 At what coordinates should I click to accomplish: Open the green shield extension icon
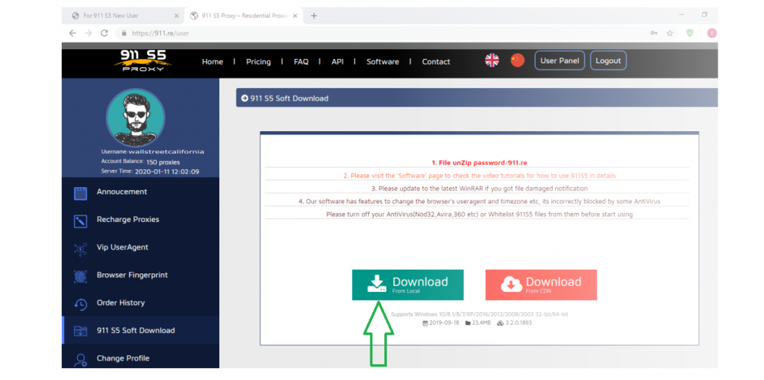pos(690,33)
